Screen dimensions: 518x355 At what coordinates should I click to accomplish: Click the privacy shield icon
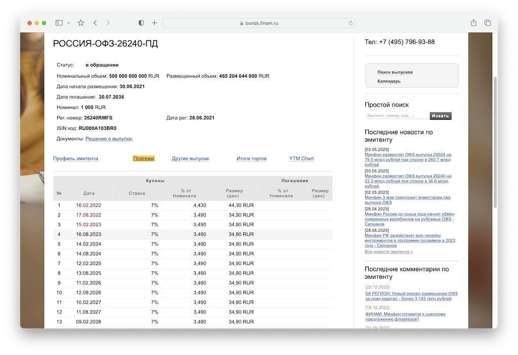pyautogui.click(x=141, y=23)
